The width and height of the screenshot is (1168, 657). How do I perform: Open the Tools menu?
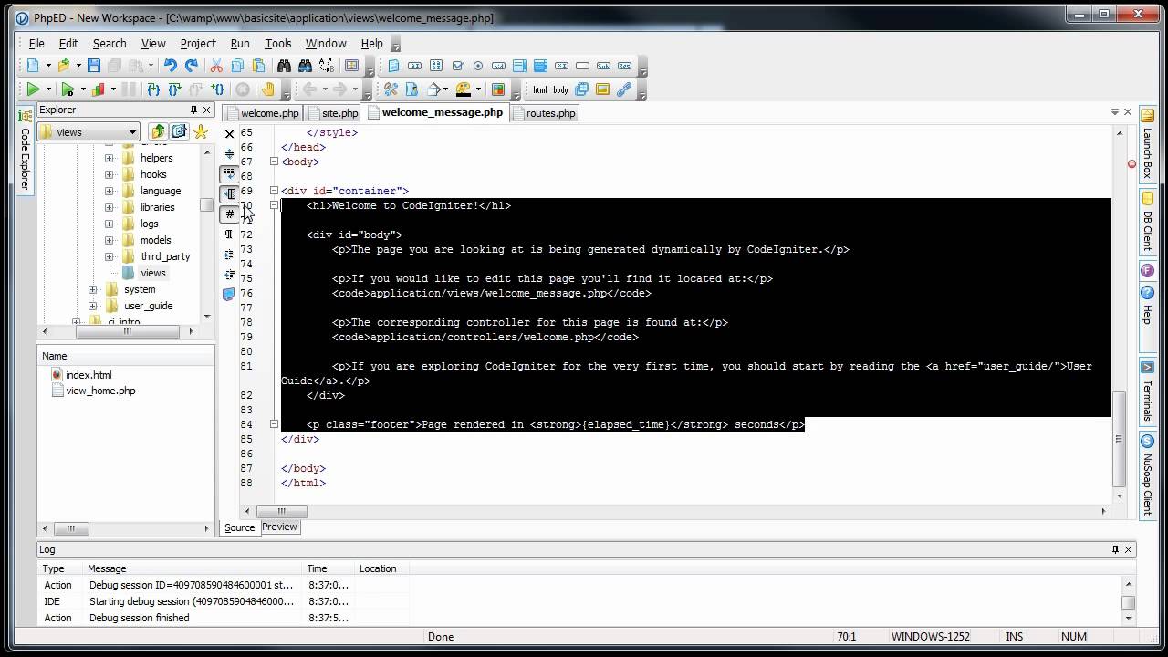pyautogui.click(x=277, y=43)
